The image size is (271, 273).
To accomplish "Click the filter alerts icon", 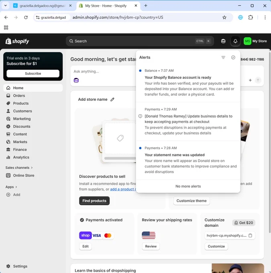I will point(223,57).
